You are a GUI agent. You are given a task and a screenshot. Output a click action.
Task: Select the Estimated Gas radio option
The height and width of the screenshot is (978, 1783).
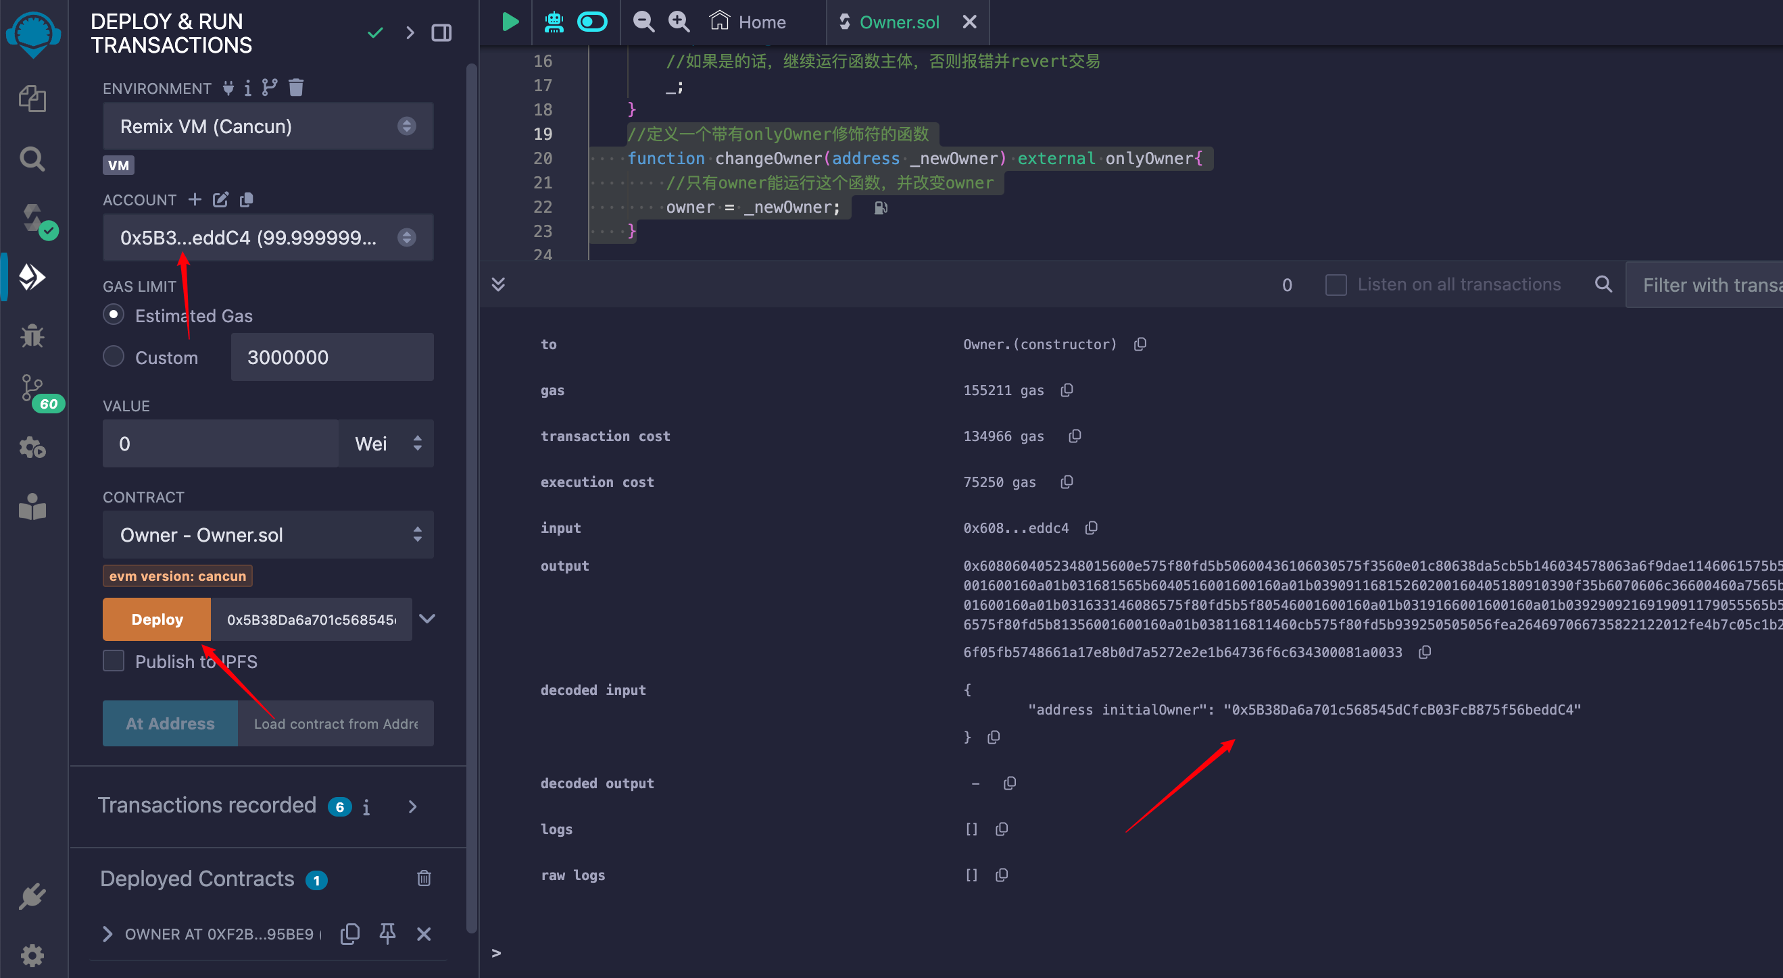pyautogui.click(x=114, y=315)
